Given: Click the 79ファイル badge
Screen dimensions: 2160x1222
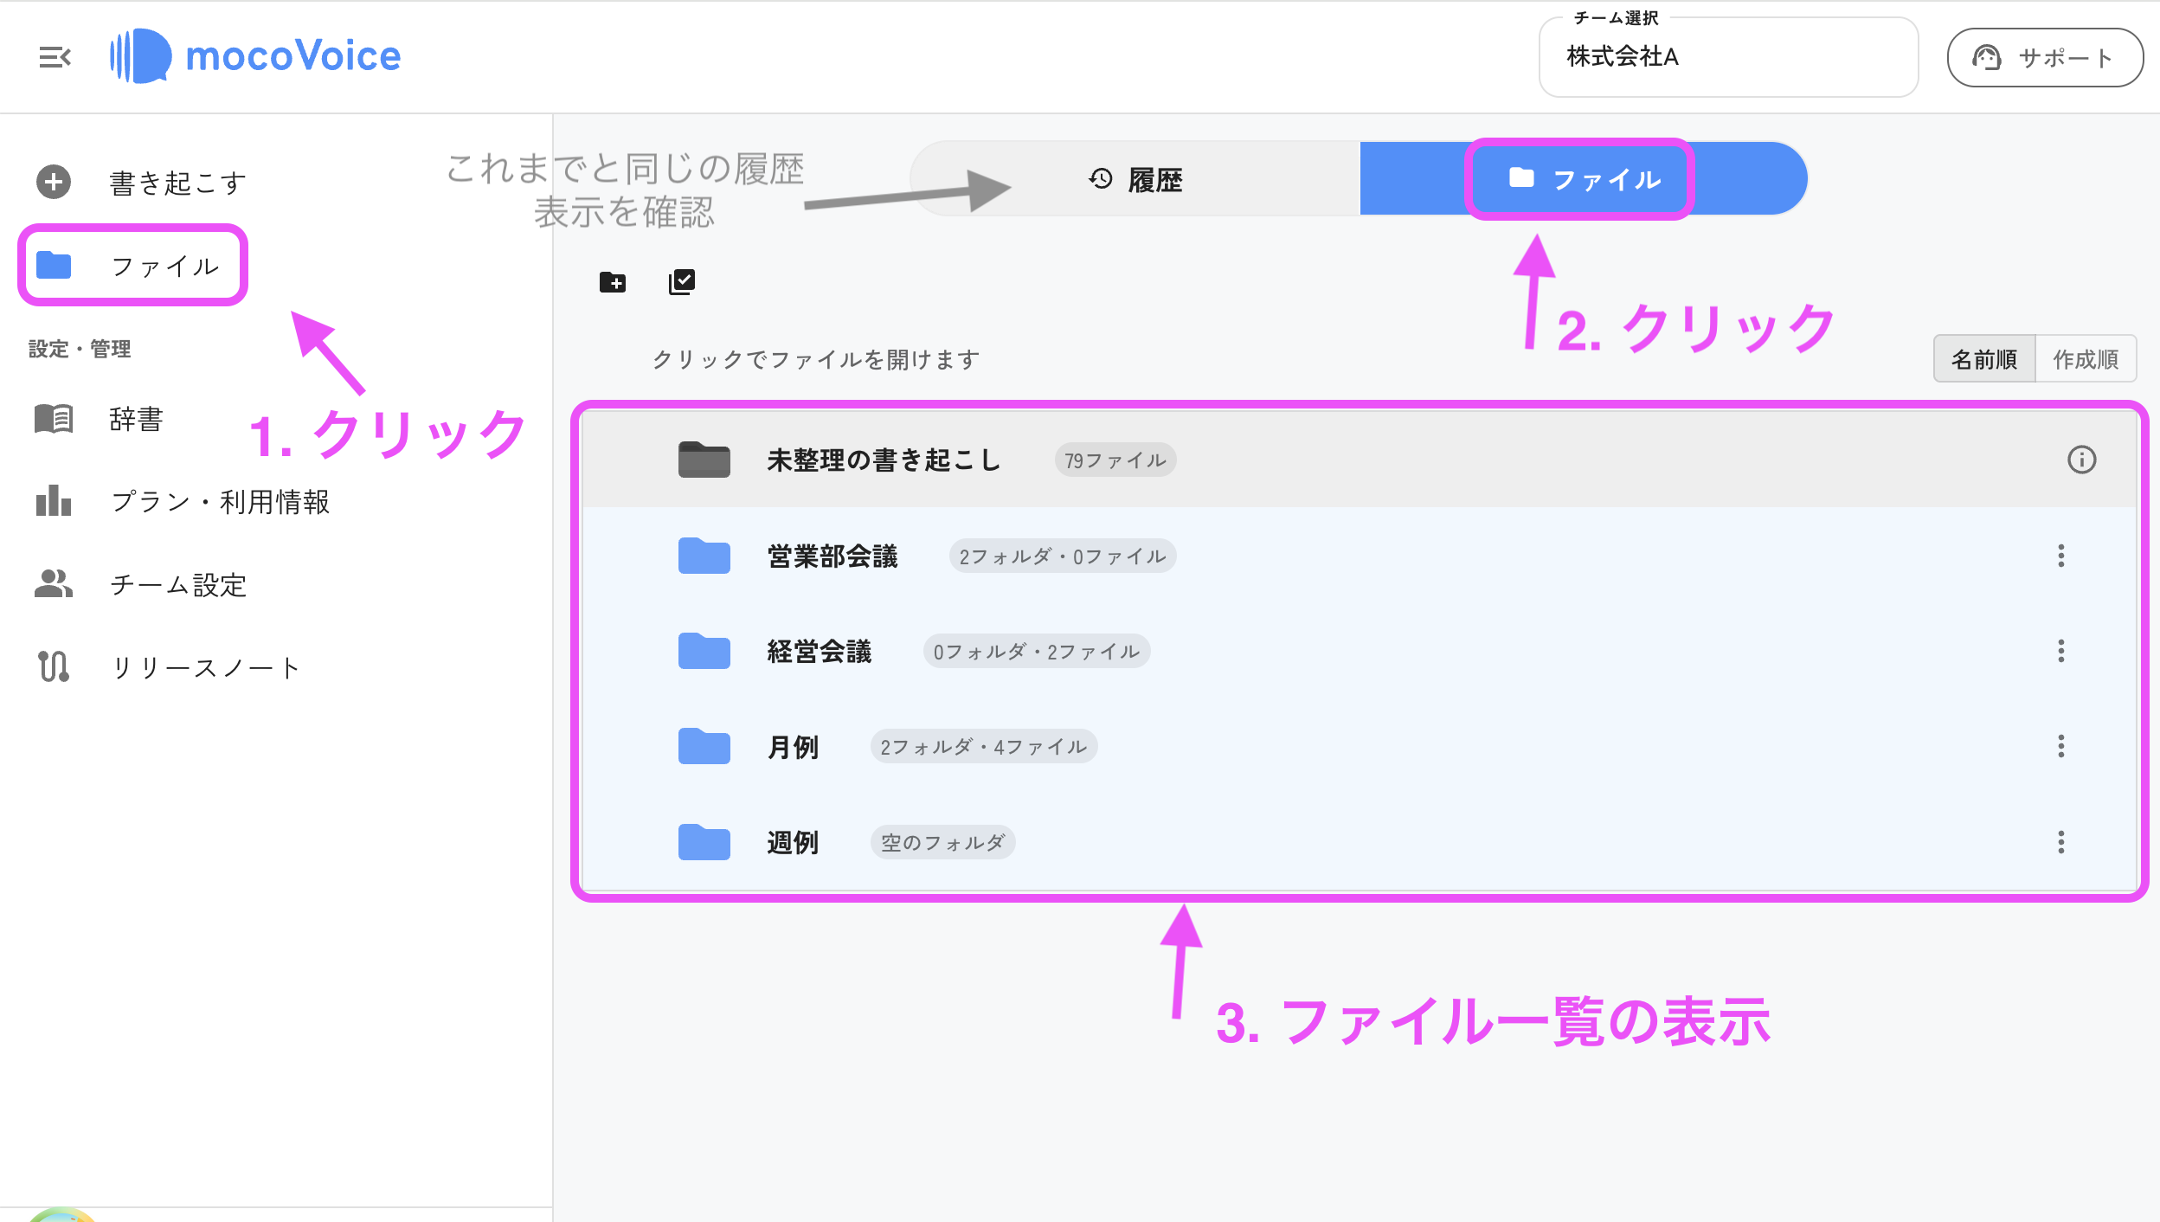Looking at the screenshot, I should (x=1115, y=460).
